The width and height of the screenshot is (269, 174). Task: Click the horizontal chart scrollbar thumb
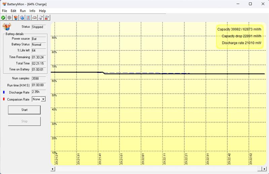(x=260, y=169)
